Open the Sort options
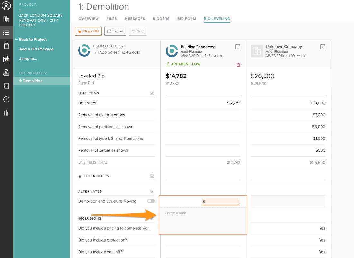This screenshot has height=258, width=354. pos(137,31)
